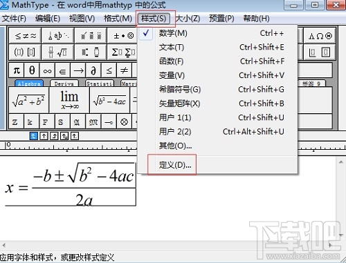
Task: Insert the circled times symbol in small bar
Action: coord(124,121)
